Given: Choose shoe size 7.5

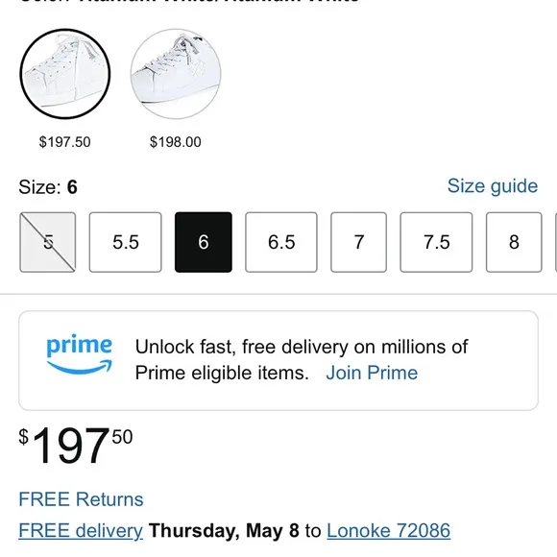Looking at the screenshot, I should (x=436, y=242).
